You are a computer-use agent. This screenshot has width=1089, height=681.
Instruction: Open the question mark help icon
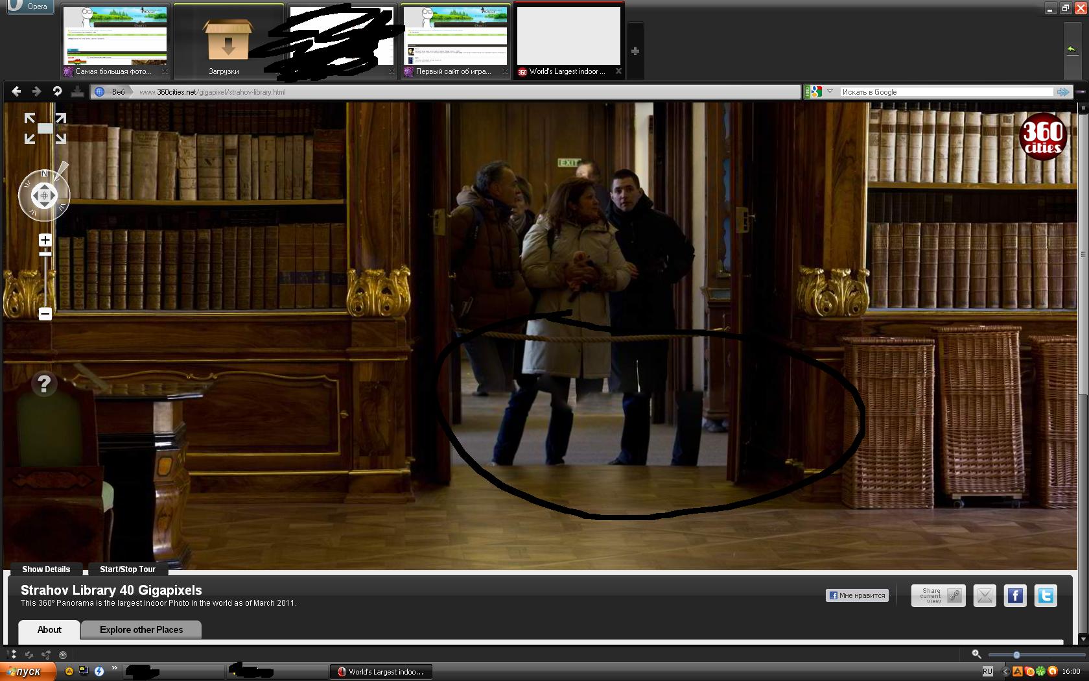(x=44, y=384)
